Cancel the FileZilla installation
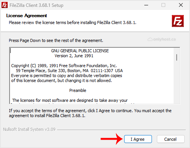The width and height of the screenshot is (190, 148). (x=171, y=139)
